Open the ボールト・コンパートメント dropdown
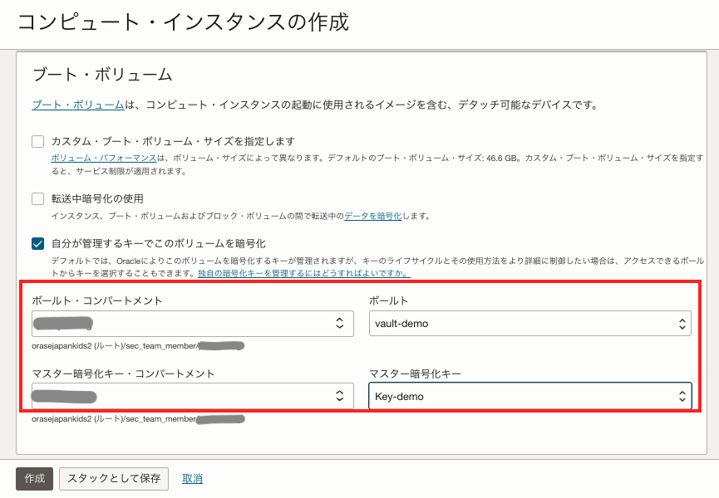The width and height of the screenshot is (719, 498). coord(193,323)
